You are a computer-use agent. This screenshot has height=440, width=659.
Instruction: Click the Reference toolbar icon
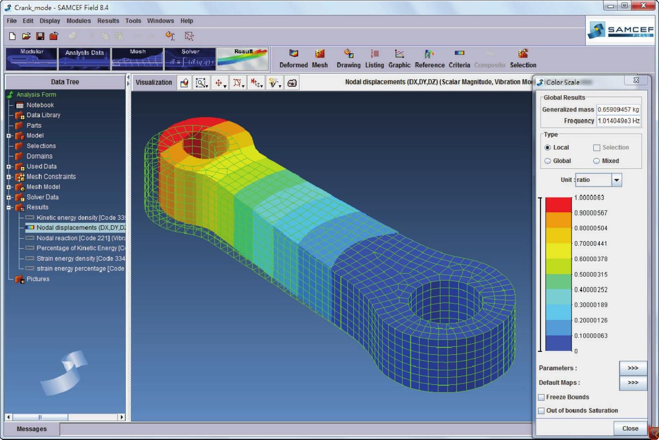pos(429,54)
